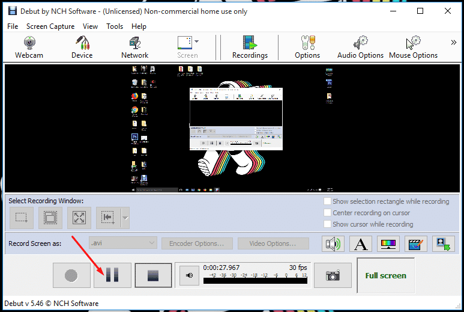Image resolution: width=464 pixels, height=312 pixels.
Task: Pause the recording
Action: [112, 275]
